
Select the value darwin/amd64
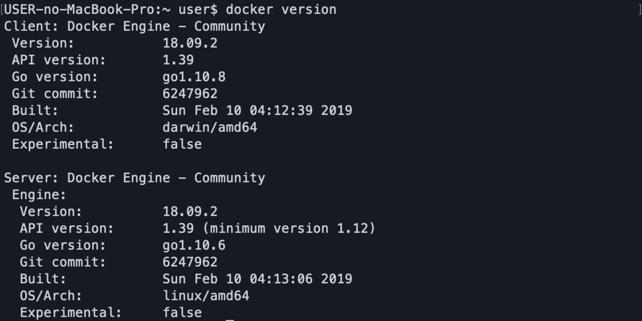point(210,127)
